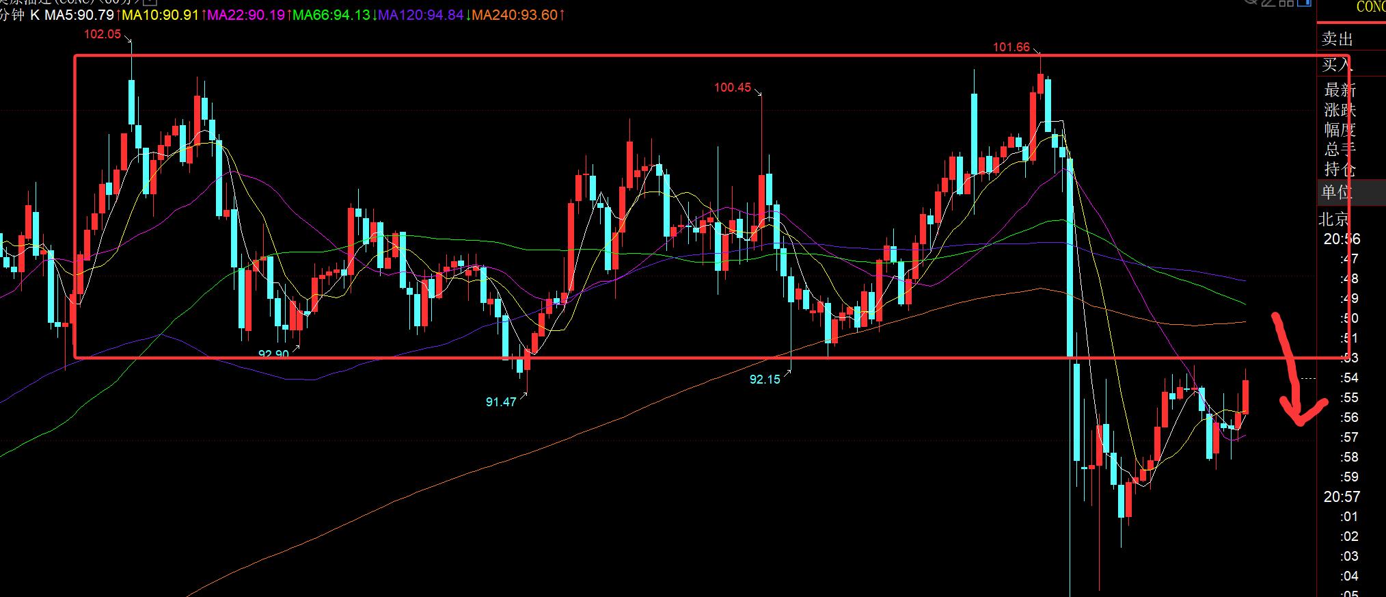Click the multi-window grid layout icon
This screenshot has width=1386, height=597.
click(x=1286, y=3)
